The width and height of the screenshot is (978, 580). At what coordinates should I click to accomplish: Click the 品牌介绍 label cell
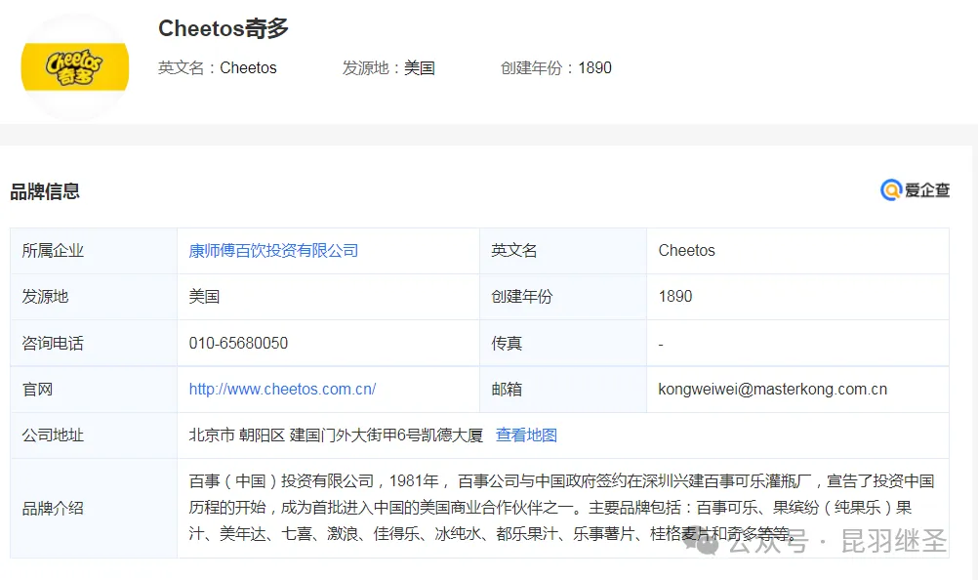(94, 509)
